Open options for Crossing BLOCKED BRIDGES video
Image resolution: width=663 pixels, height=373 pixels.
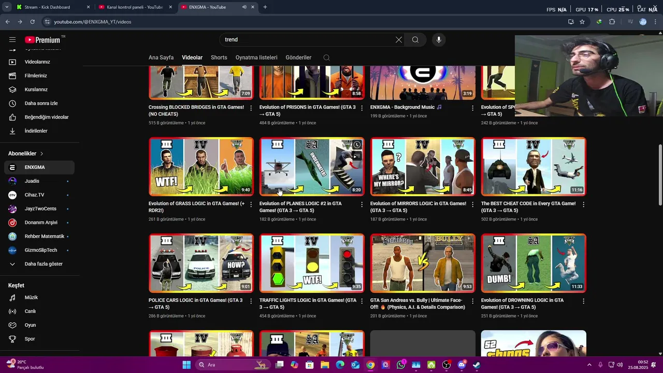tap(251, 108)
